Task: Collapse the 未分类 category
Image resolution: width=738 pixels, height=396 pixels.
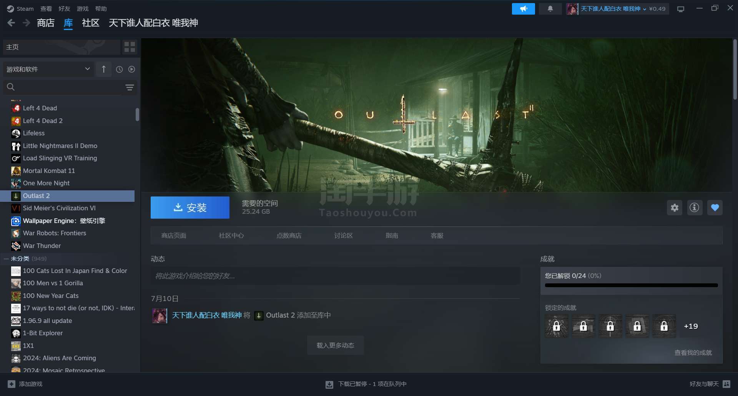Action: pos(6,258)
